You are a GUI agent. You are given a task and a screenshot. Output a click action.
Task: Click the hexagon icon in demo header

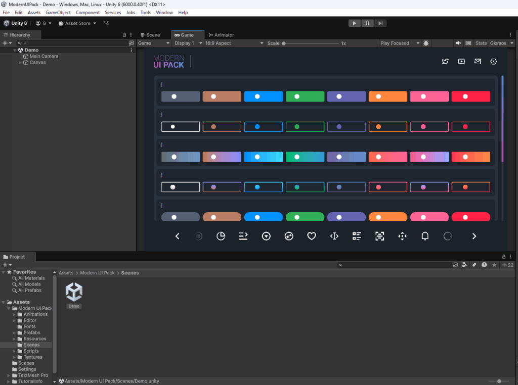click(x=494, y=61)
